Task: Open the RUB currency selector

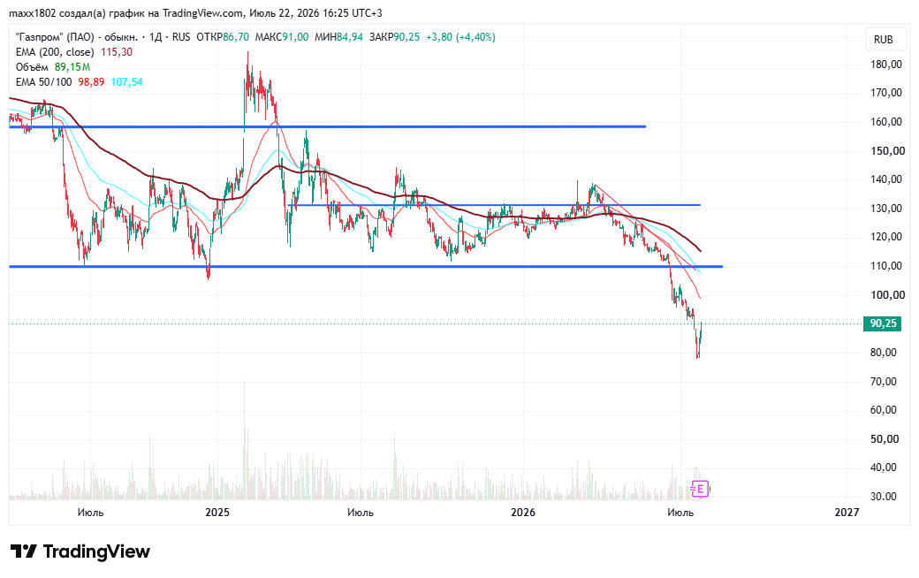Action: pyautogui.click(x=884, y=39)
